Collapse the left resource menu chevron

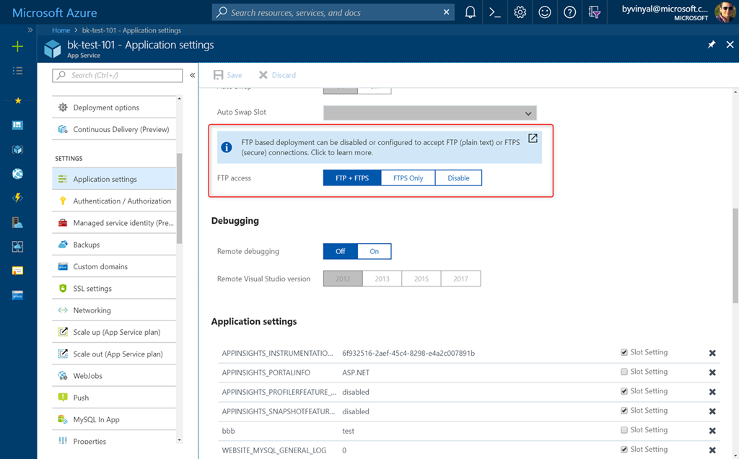(x=193, y=75)
